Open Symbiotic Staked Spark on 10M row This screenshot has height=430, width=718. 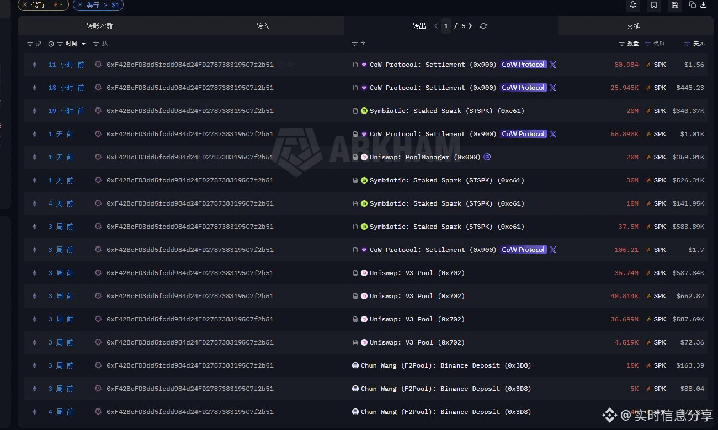point(447,203)
